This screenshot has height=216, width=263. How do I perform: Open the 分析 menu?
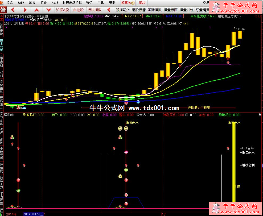coord(55,3)
